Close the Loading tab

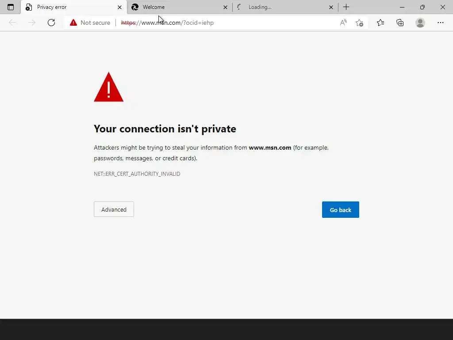click(x=331, y=7)
